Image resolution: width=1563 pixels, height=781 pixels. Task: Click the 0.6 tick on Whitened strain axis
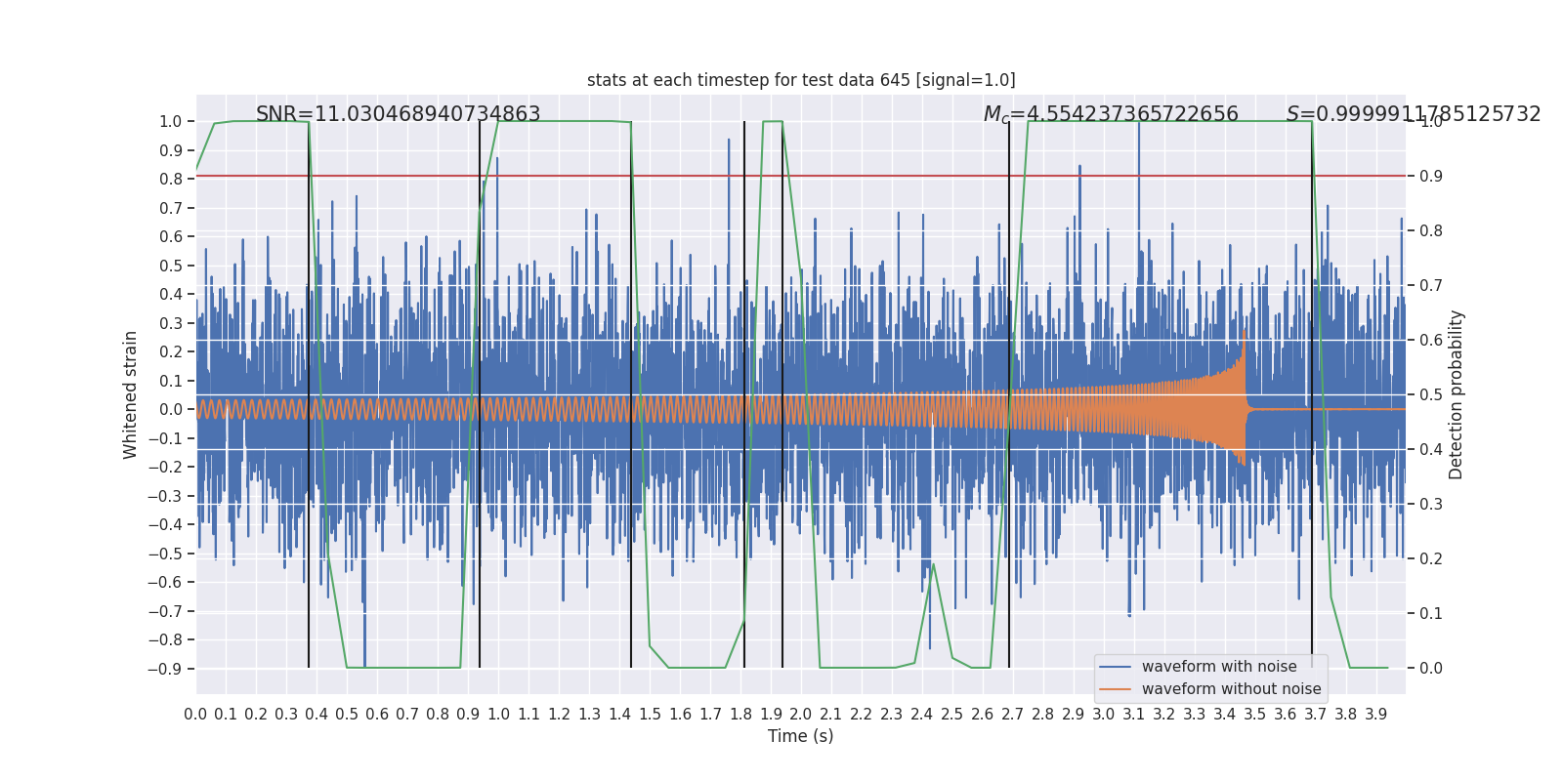coord(171,237)
